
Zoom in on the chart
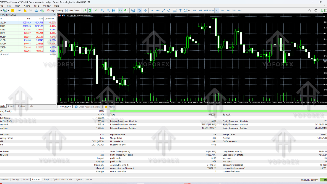coord(102,10)
